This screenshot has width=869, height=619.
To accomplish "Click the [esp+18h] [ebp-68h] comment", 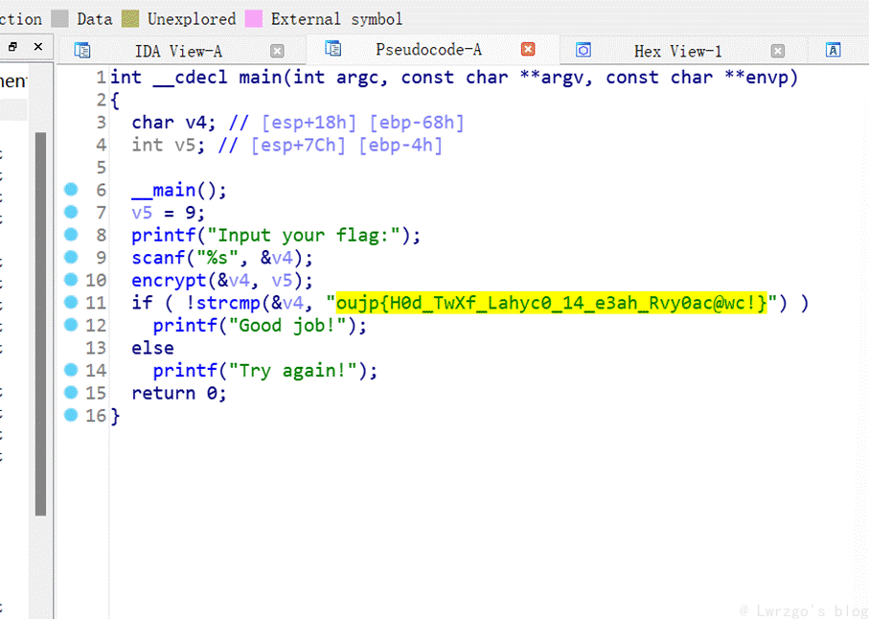I will (x=363, y=123).
